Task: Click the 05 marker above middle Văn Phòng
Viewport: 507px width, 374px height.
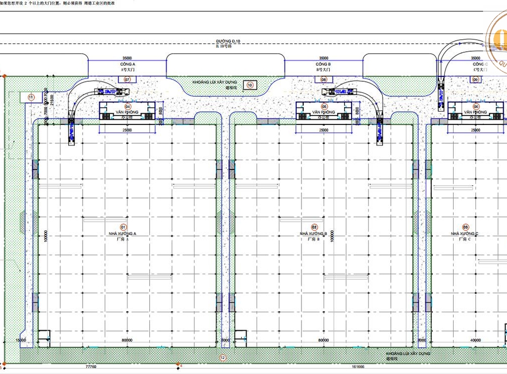Action: coord(324,106)
